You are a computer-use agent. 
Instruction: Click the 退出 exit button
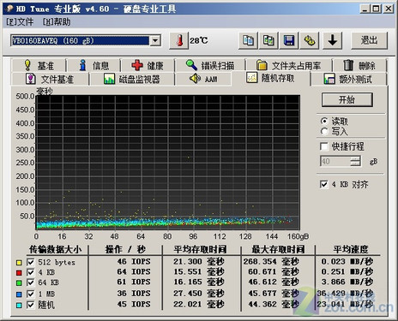369,40
